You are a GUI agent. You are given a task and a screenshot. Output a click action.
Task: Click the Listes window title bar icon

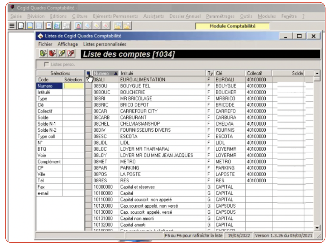[40, 36]
